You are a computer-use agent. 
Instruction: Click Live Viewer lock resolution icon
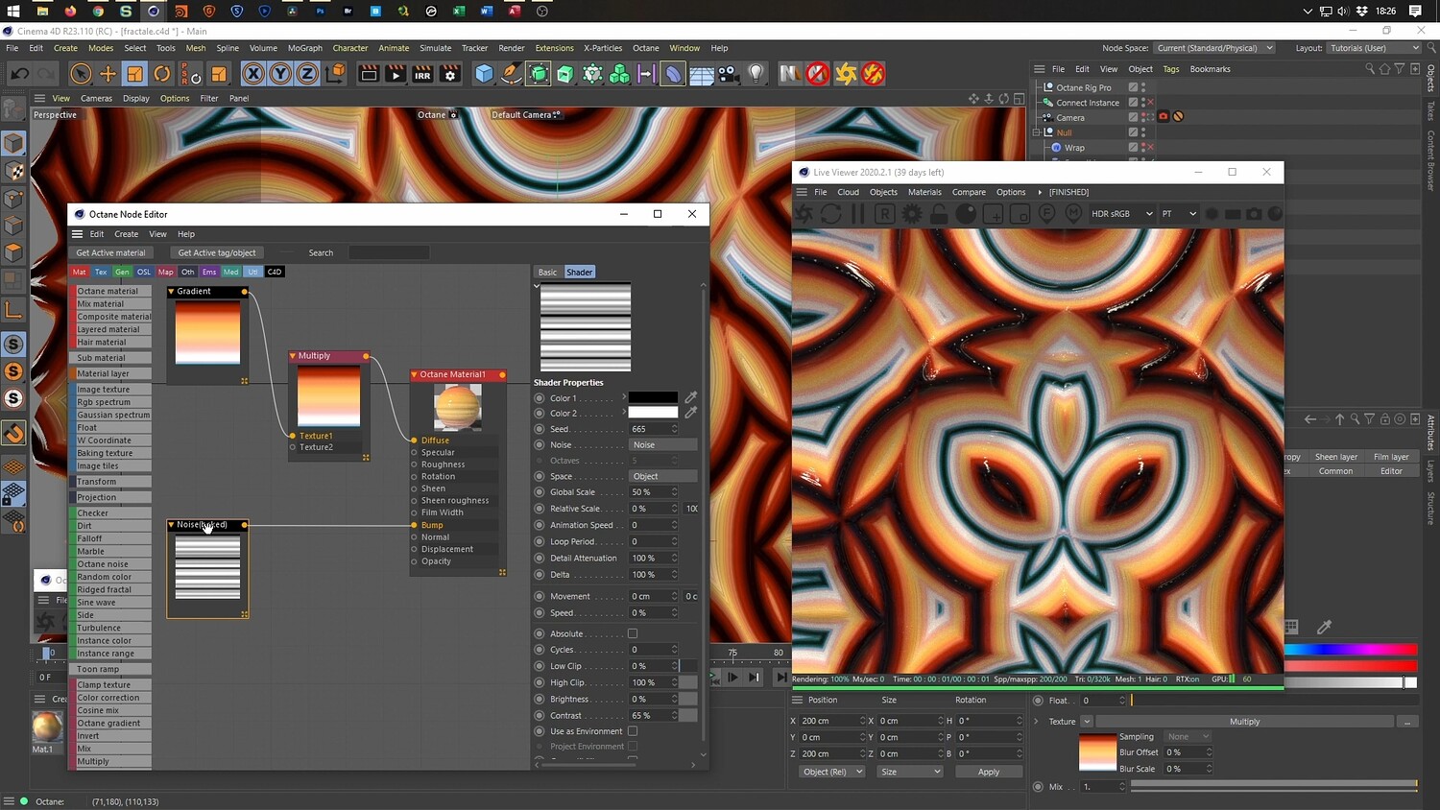pos(939,214)
